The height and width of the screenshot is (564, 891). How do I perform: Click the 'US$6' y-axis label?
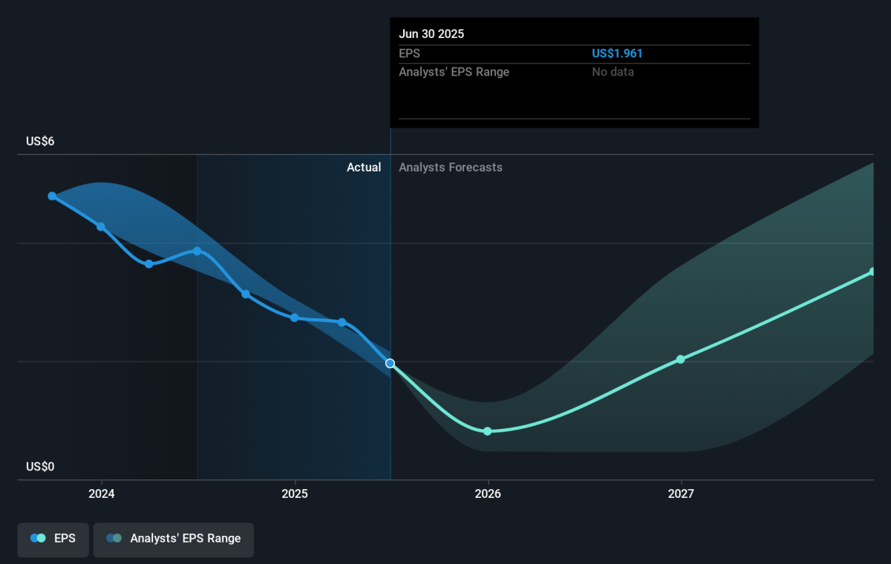click(x=40, y=142)
